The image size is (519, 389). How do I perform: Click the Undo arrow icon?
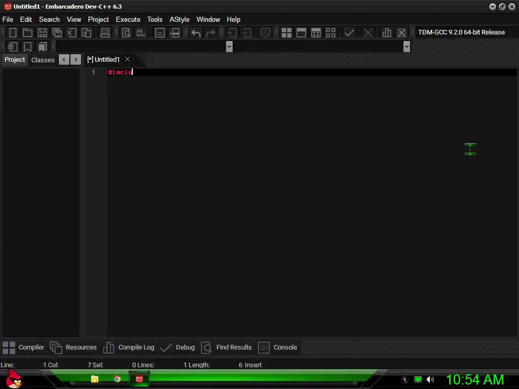click(x=196, y=32)
